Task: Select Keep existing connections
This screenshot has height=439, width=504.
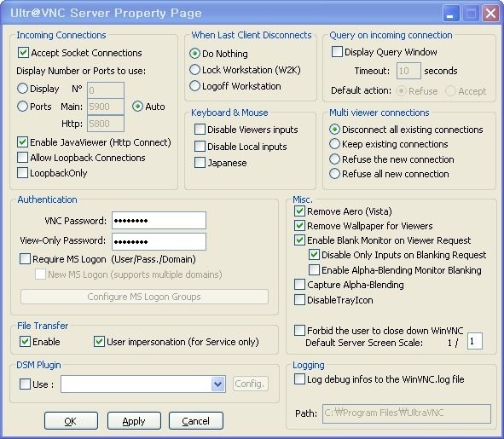Action: (x=334, y=144)
